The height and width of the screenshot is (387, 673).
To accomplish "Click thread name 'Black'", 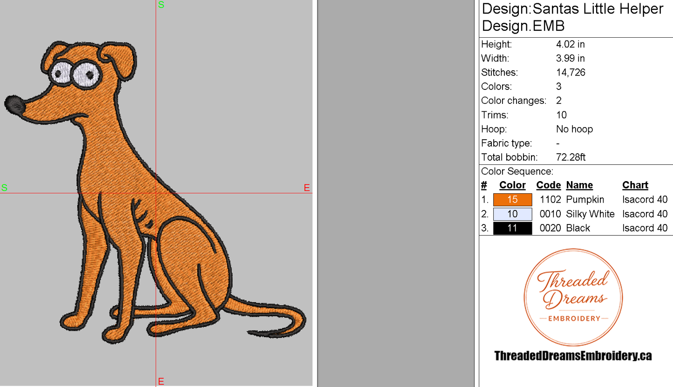I will pyautogui.click(x=578, y=228).
